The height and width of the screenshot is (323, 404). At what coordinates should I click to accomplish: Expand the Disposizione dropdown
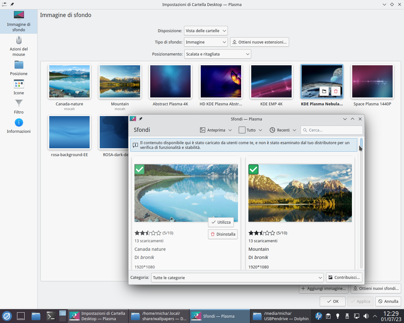206,31
